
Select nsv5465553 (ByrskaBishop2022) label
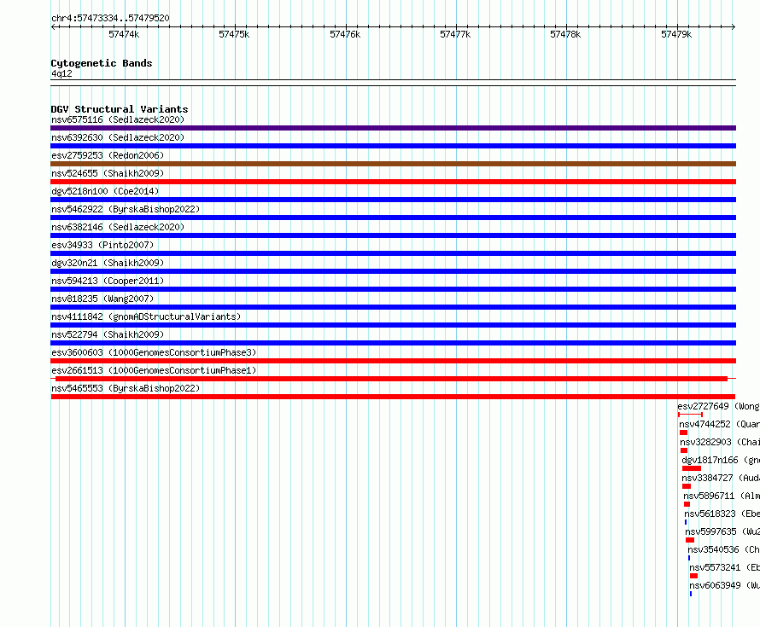point(126,388)
